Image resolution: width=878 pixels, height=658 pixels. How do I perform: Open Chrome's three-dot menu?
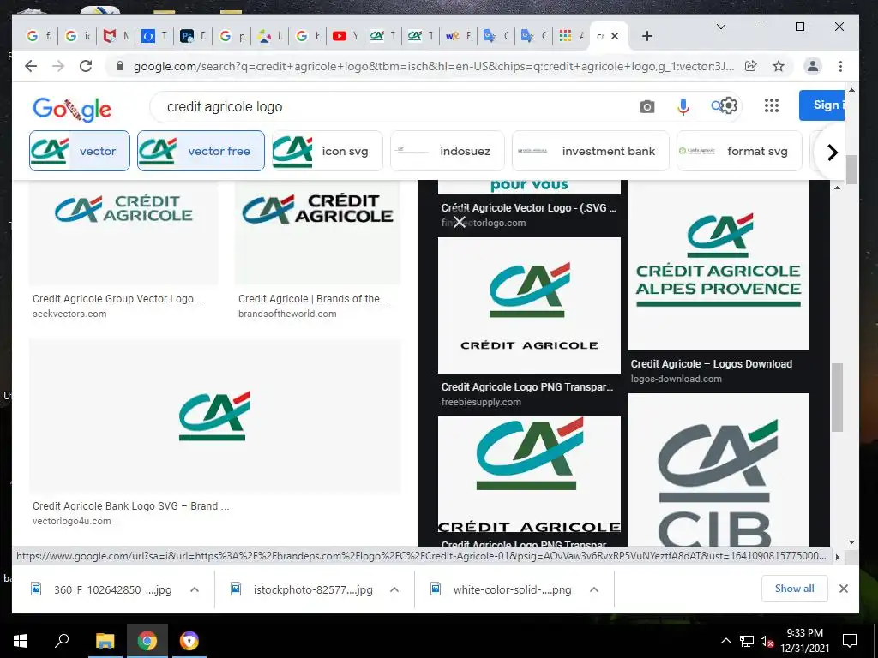click(840, 66)
